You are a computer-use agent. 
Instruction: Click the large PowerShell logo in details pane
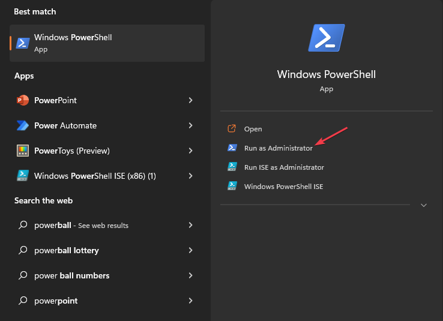[327, 38]
